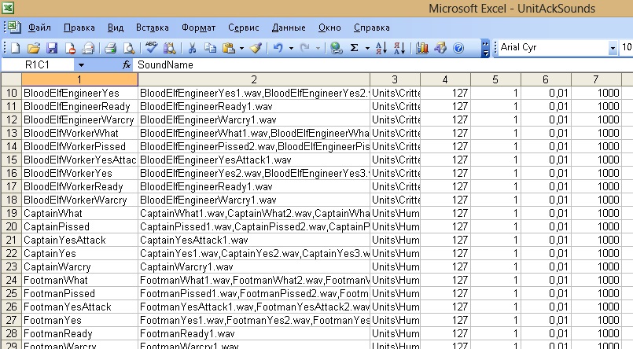Click the fx insert function button
The width and height of the screenshot is (633, 349).
coord(127,64)
